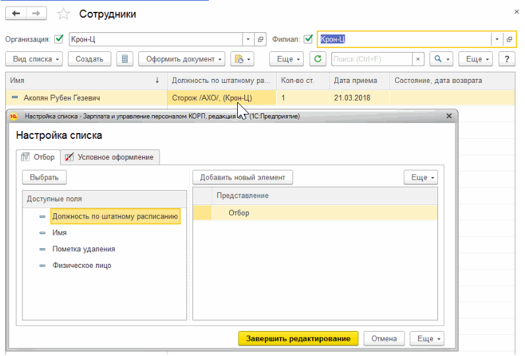This screenshot has height=356, width=525.
Task: Click the Доступные поля header
Action: [x=105, y=199]
